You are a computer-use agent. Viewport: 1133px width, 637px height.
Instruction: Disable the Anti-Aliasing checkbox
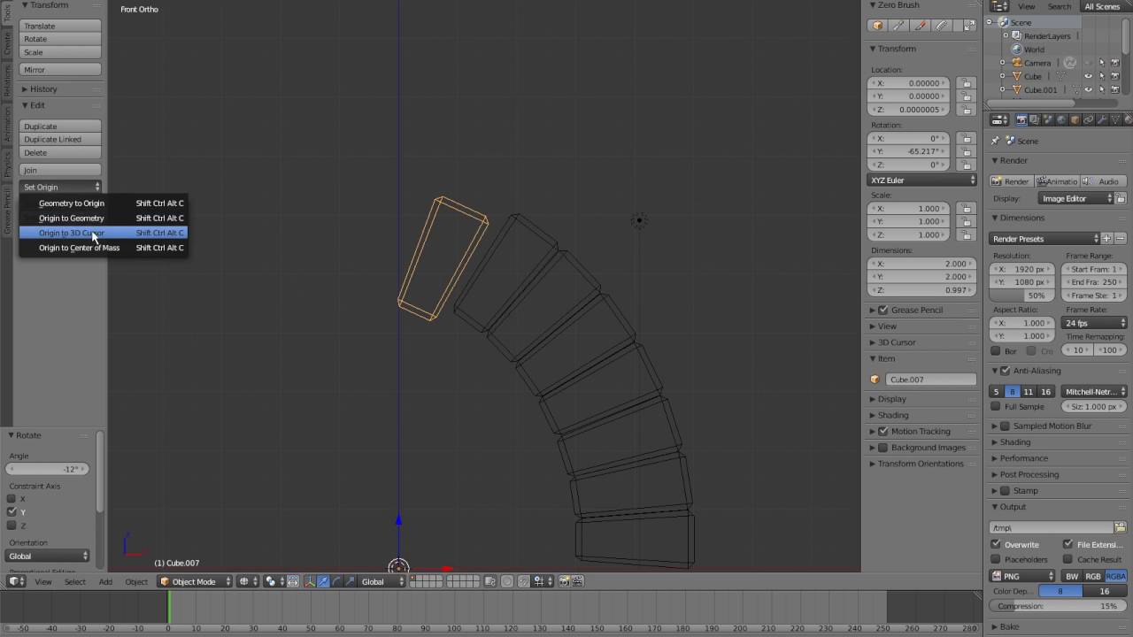click(x=1006, y=371)
